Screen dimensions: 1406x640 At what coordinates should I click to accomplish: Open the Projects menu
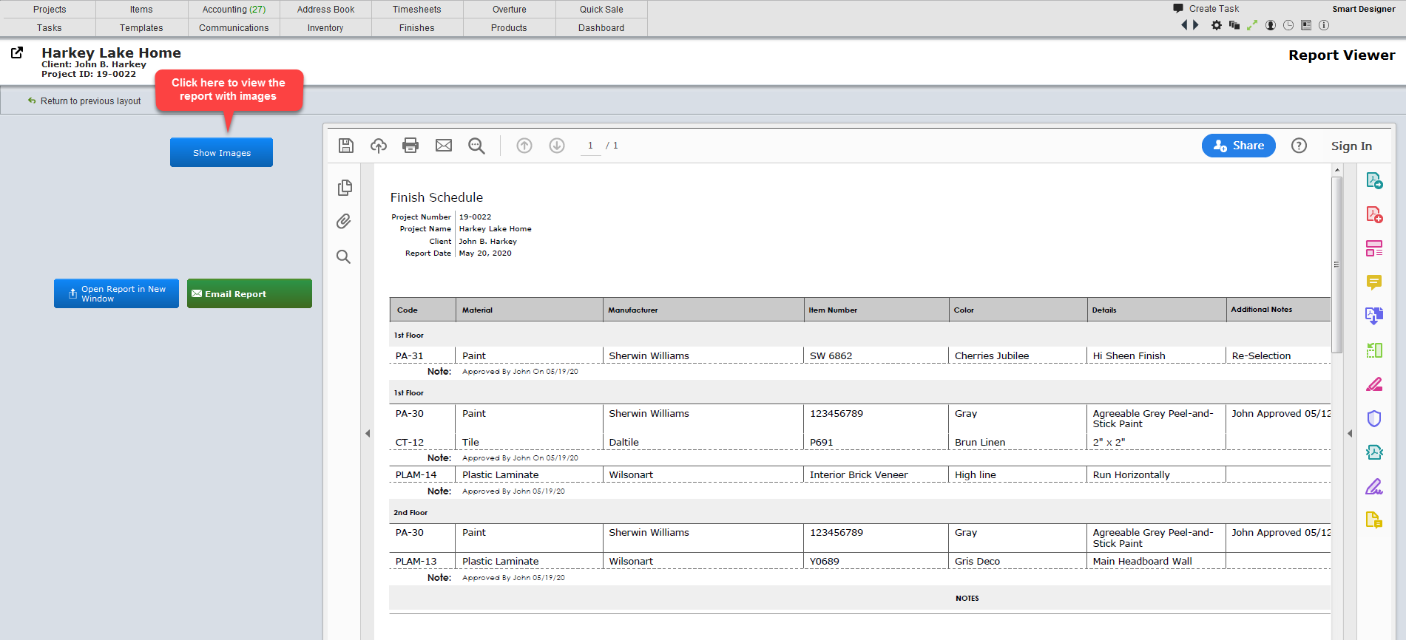coord(50,10)
